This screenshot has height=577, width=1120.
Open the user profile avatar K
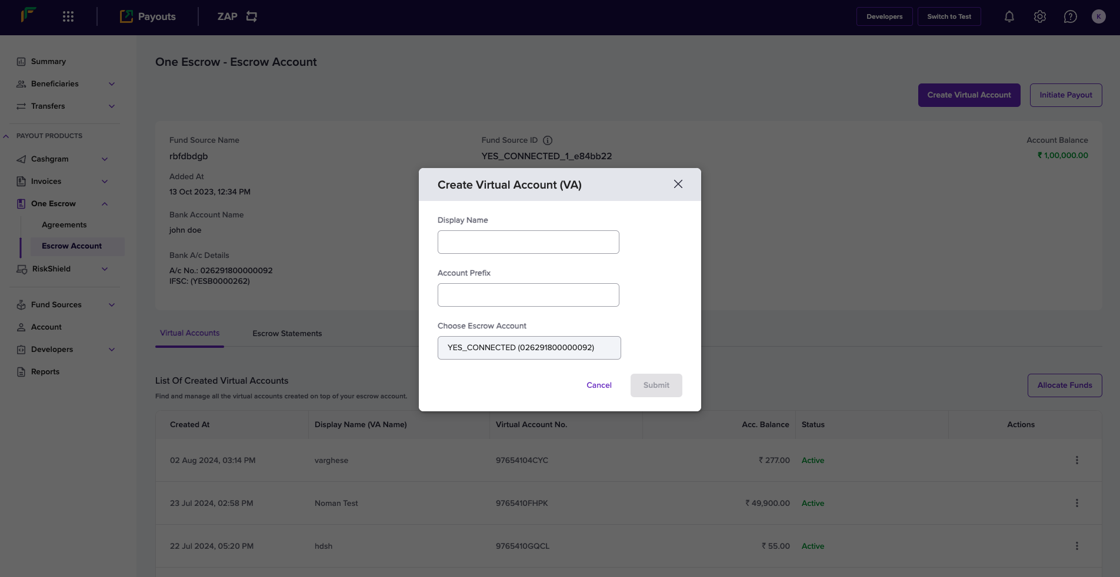(1098, 16)
